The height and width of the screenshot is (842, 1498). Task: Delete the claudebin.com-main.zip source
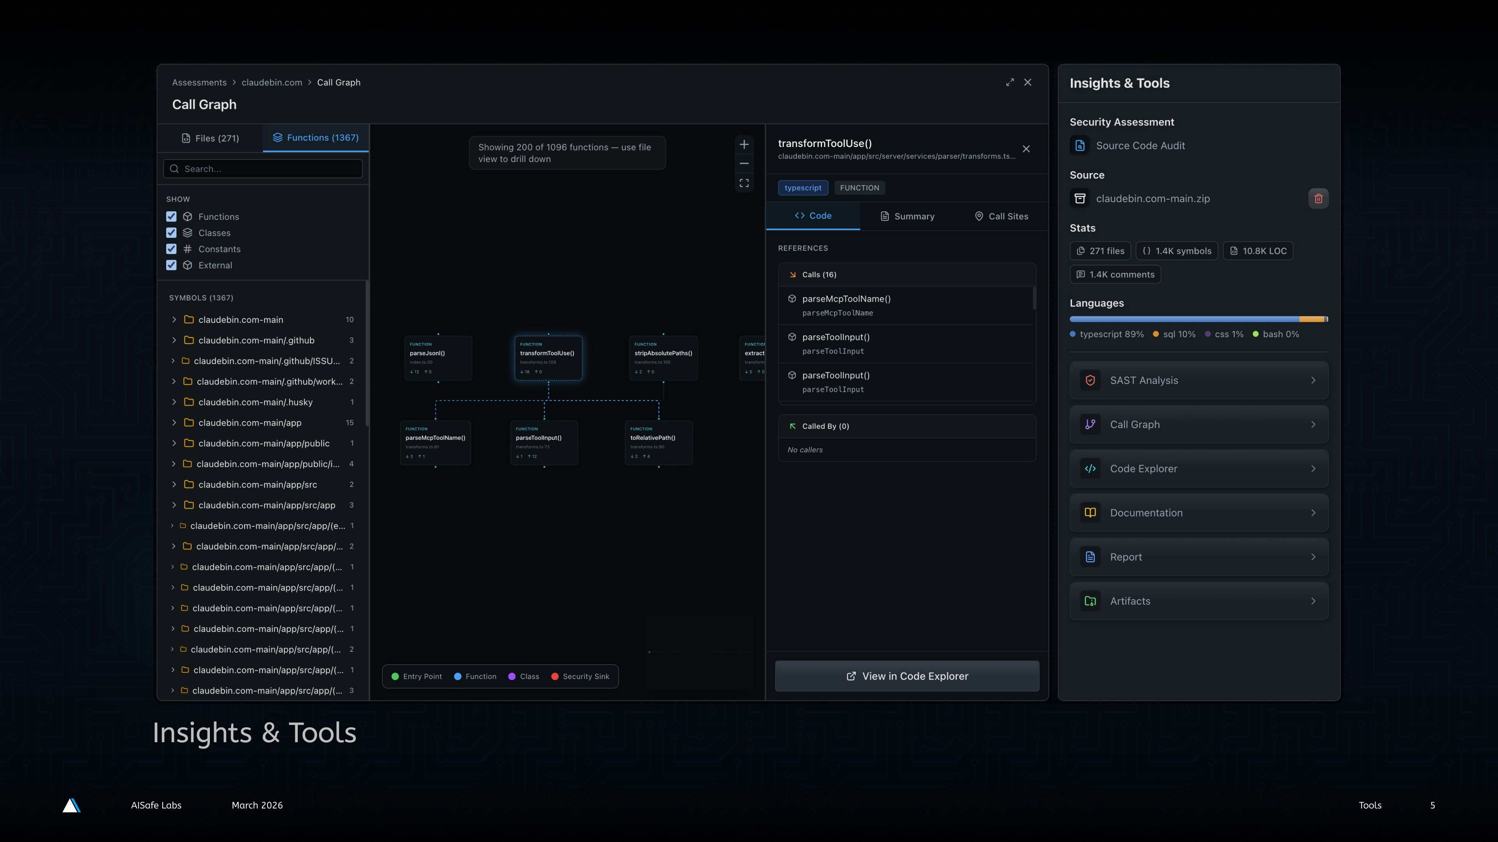(1318, 198)
